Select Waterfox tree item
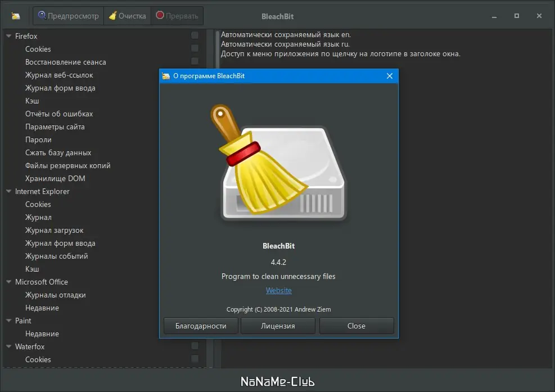Viewport: 555px width, 392px height. pyautogui.click(x=30, y=346)
